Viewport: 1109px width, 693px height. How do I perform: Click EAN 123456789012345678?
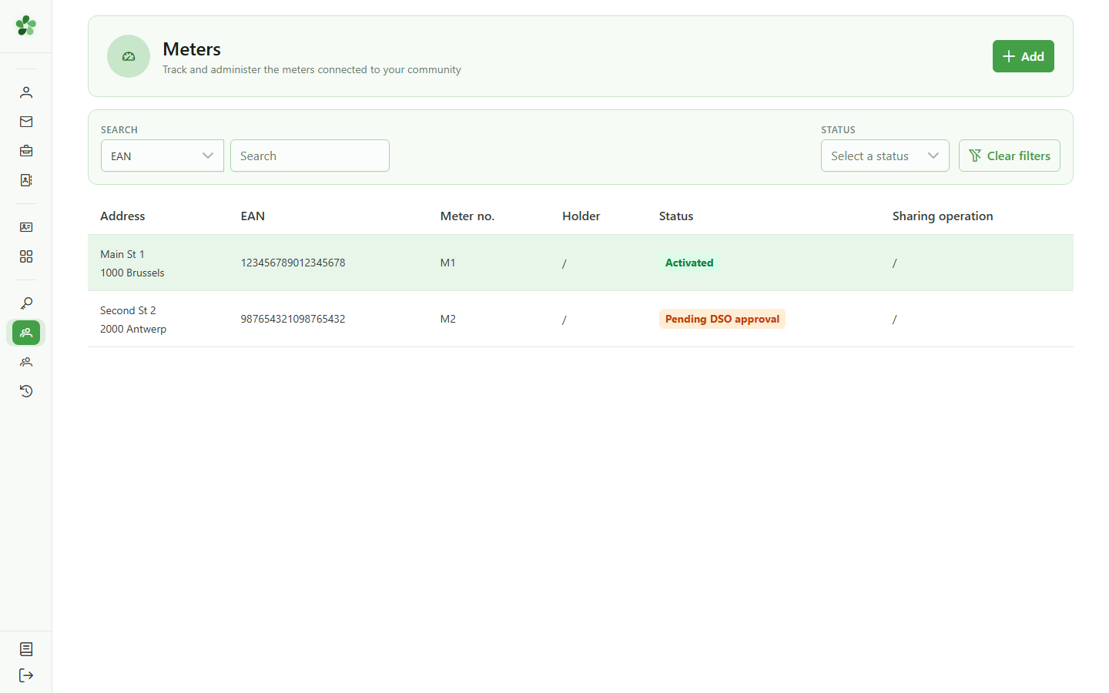[x=293, y=263]
